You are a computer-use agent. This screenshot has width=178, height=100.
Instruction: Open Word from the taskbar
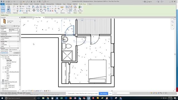click(x=57, y=98)
